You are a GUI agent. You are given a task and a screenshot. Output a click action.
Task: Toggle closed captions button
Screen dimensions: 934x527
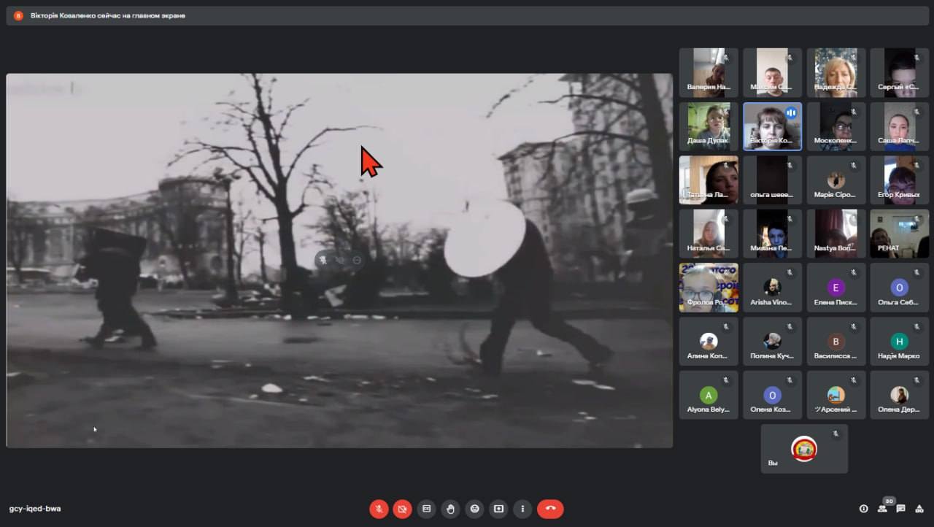[427, 509]
